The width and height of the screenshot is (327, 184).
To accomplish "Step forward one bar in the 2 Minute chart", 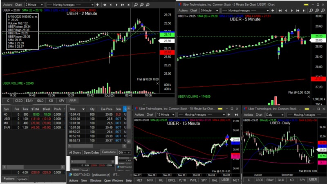I will pos(117,4).
